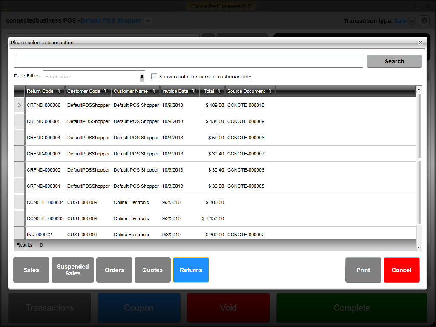
Task: Switch to the Sales tab
Action: (x=32, y=270)
